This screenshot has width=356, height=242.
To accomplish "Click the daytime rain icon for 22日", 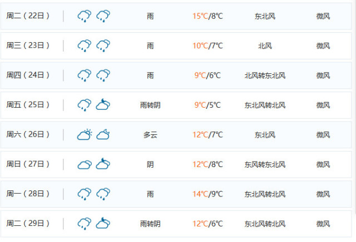I will pos(85,16).
